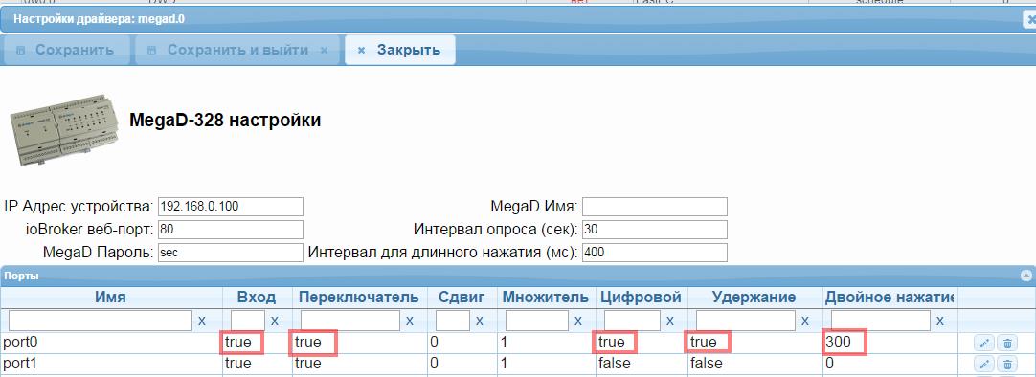
Task: Sort by Удержание column header
Action: pyautogui.click(x=754, y=298)
